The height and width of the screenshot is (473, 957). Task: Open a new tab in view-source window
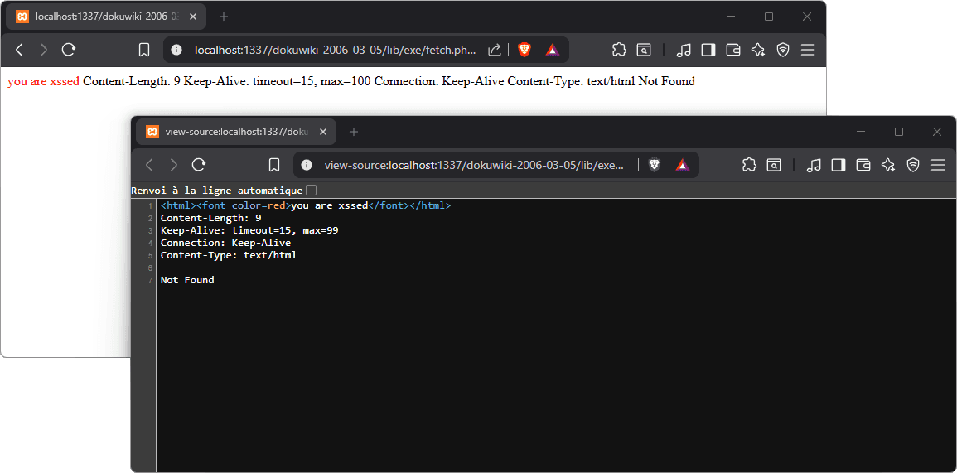[354, 132]
